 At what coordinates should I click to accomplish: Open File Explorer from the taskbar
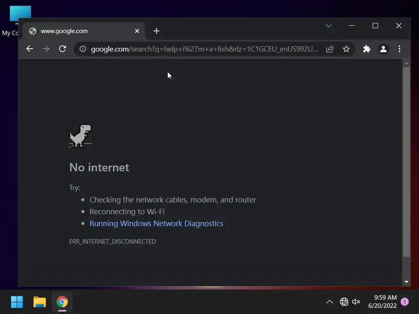click(x=40, y=302)
